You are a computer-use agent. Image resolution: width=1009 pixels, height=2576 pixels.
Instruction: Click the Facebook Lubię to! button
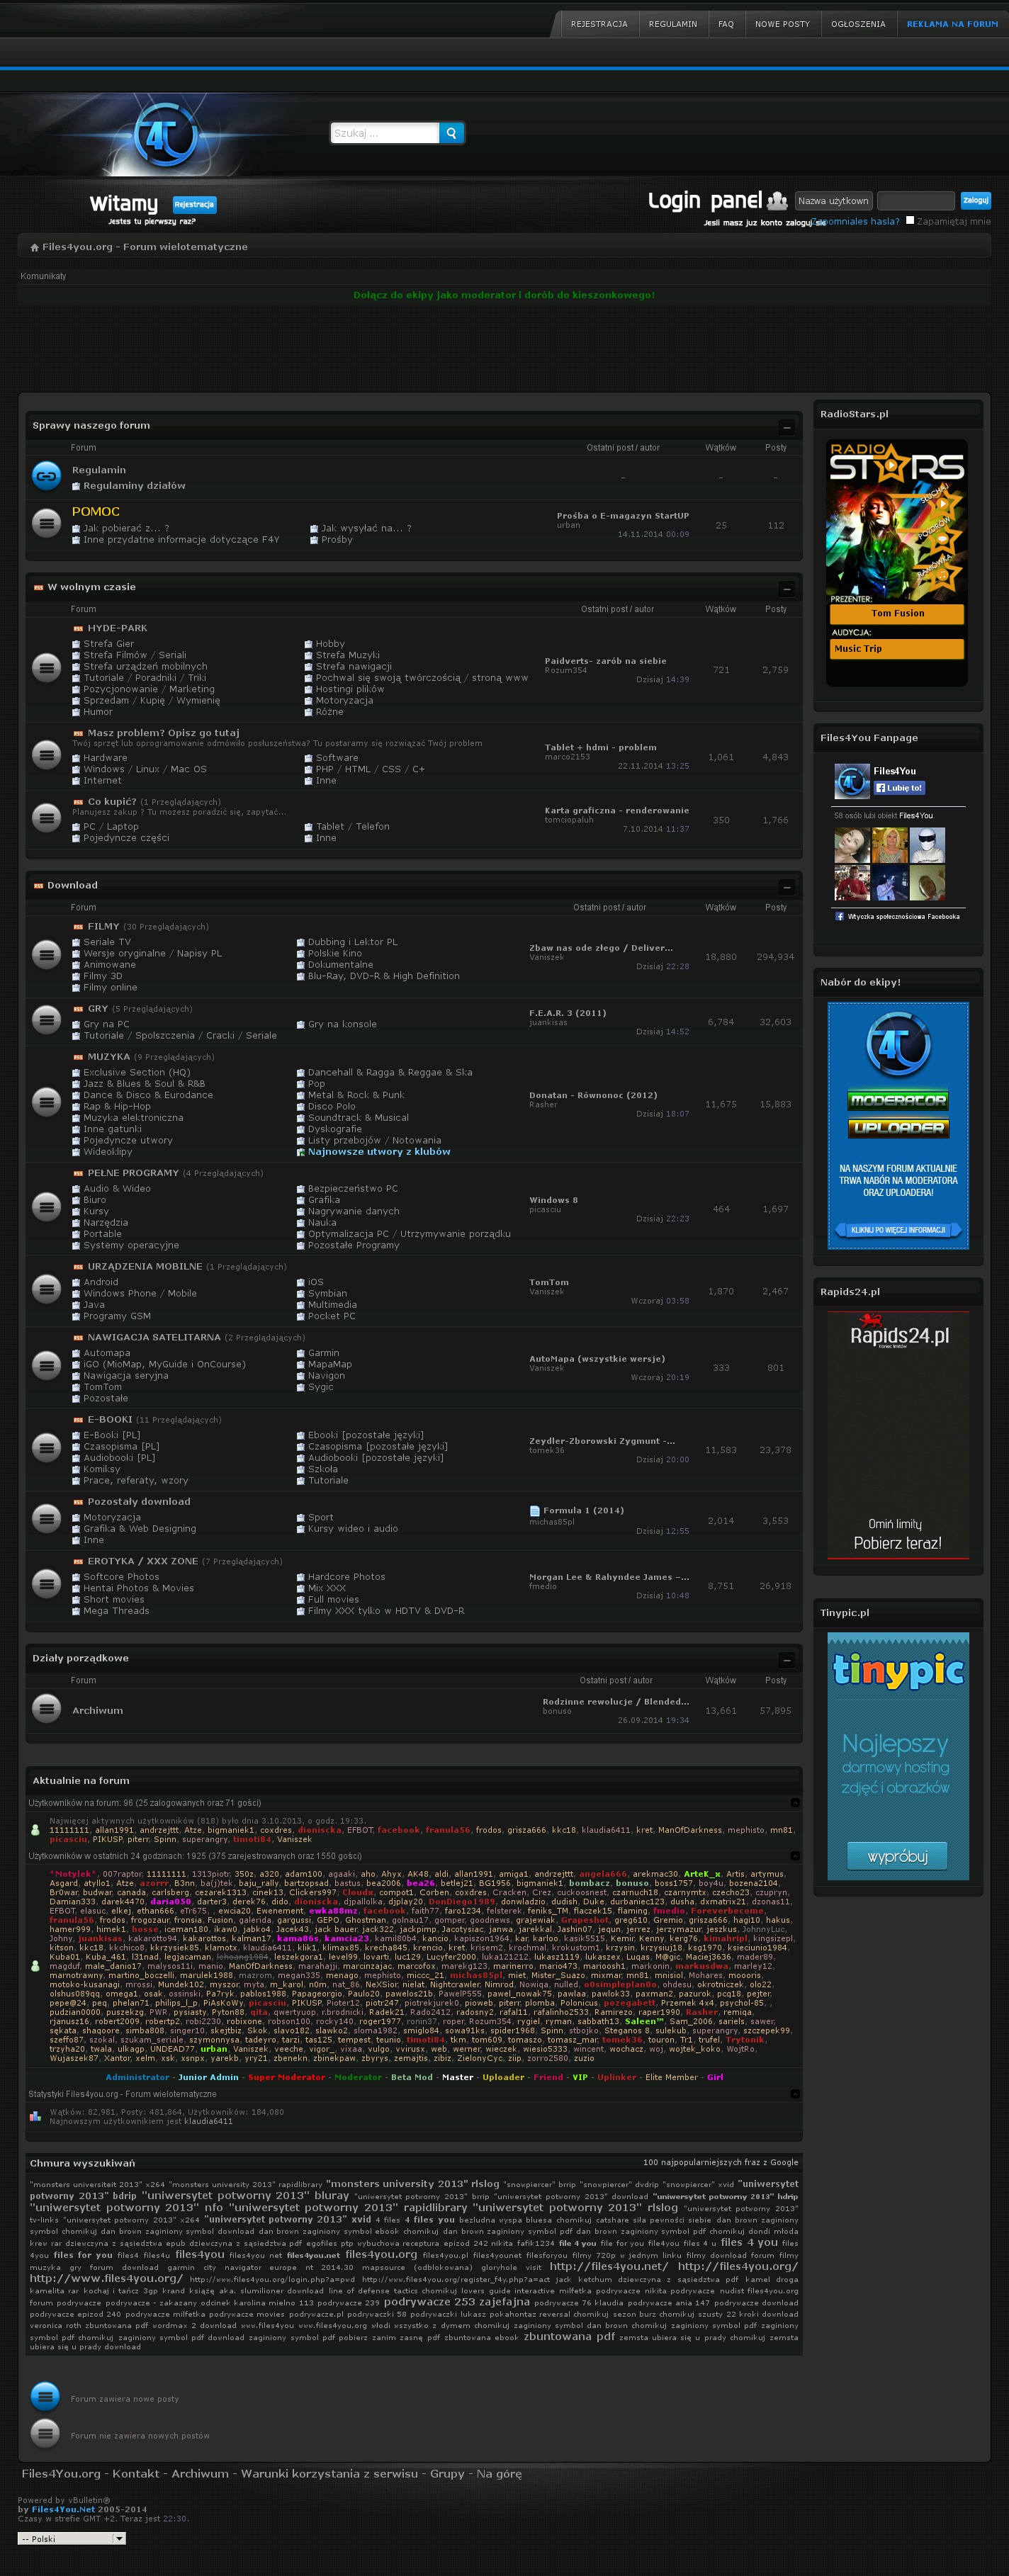pyautogui.click(x=898, y=788)
